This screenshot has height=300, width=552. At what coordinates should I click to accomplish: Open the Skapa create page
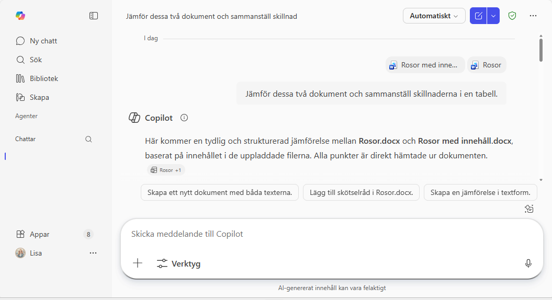point(32,97)
